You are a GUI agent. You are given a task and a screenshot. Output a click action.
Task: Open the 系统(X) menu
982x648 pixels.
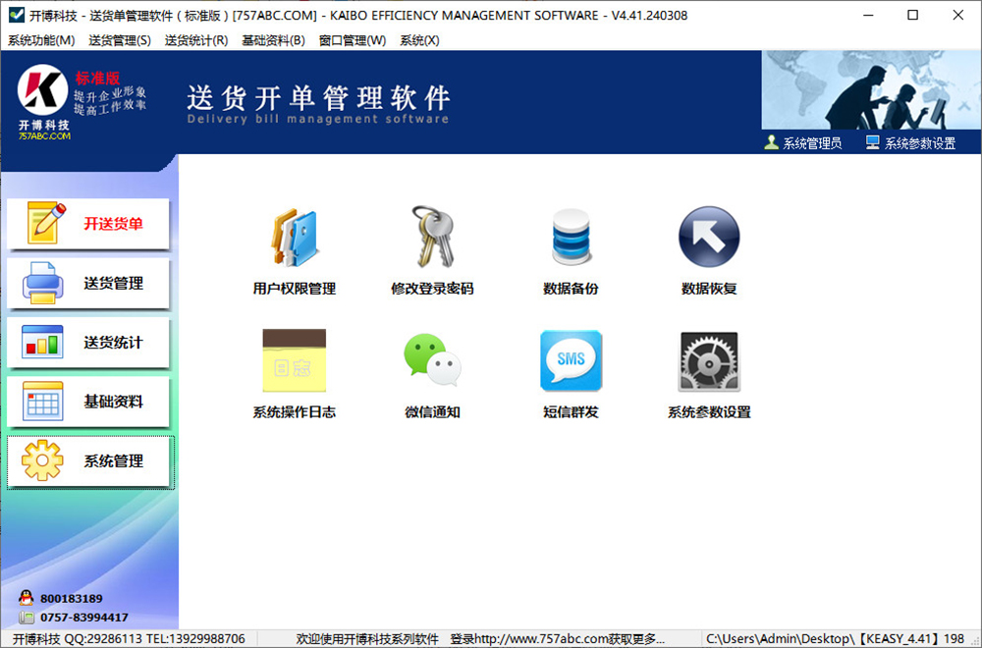pos(419,40)
